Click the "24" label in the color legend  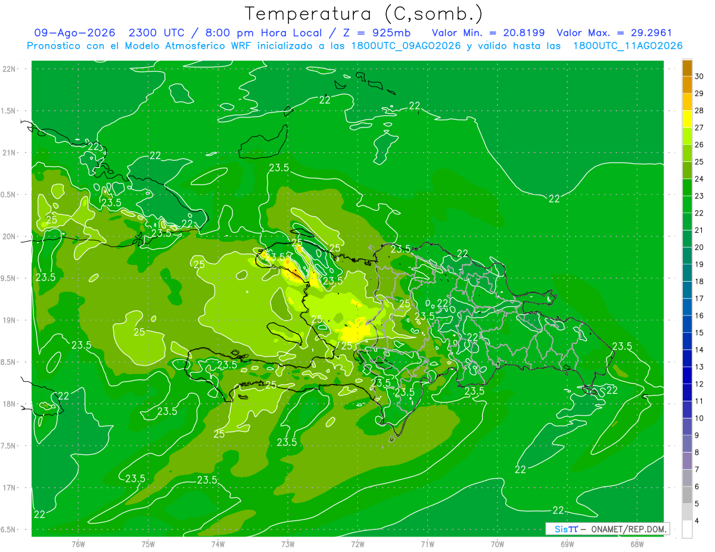pos(699,179)
